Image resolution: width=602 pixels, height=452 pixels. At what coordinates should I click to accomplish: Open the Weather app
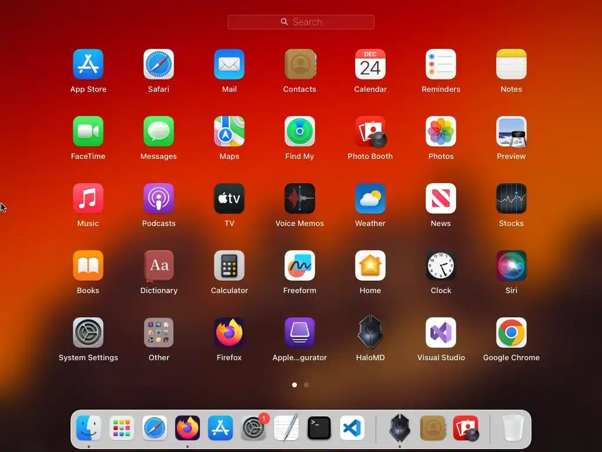[x=370, y=198]
